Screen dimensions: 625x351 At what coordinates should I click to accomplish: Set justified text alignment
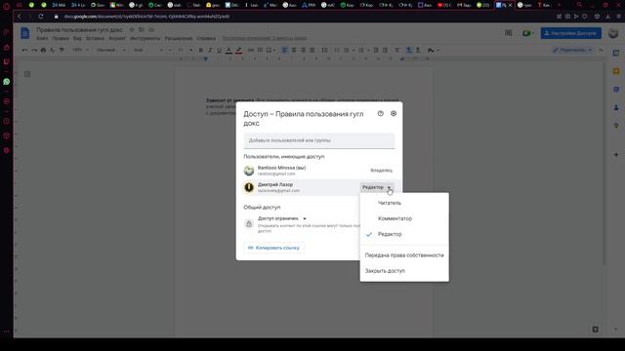[312, 50]
